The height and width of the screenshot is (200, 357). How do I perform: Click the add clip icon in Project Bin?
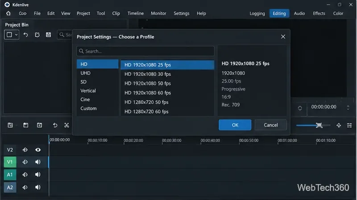[x=37, y=35]
